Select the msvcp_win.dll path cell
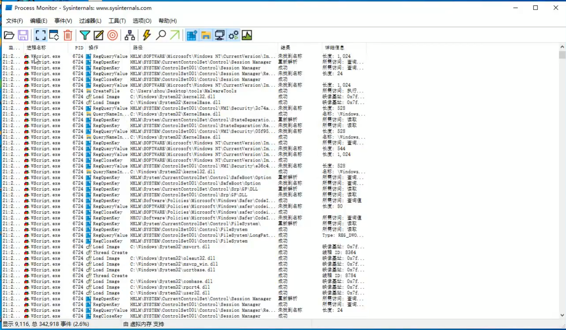 tap(174, 264)
